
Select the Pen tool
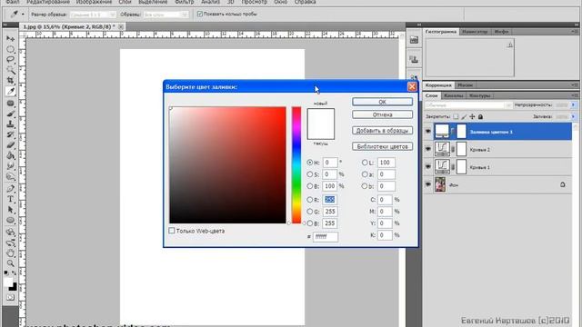10,188
